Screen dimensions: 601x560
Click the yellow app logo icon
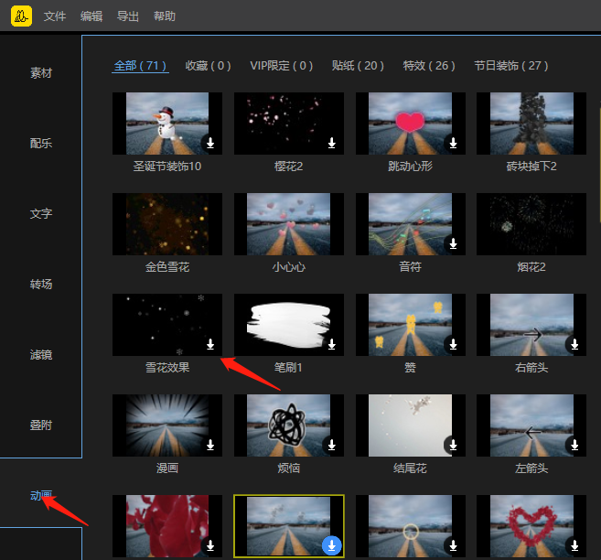point(19,16)
